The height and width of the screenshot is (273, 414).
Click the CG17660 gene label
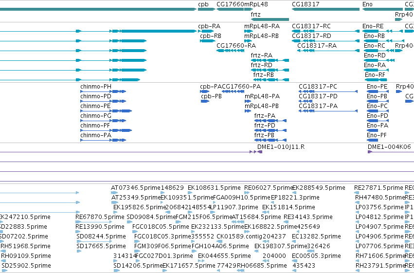pos(230,4)
